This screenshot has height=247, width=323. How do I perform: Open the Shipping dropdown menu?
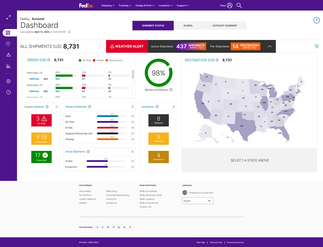[108, 5]
